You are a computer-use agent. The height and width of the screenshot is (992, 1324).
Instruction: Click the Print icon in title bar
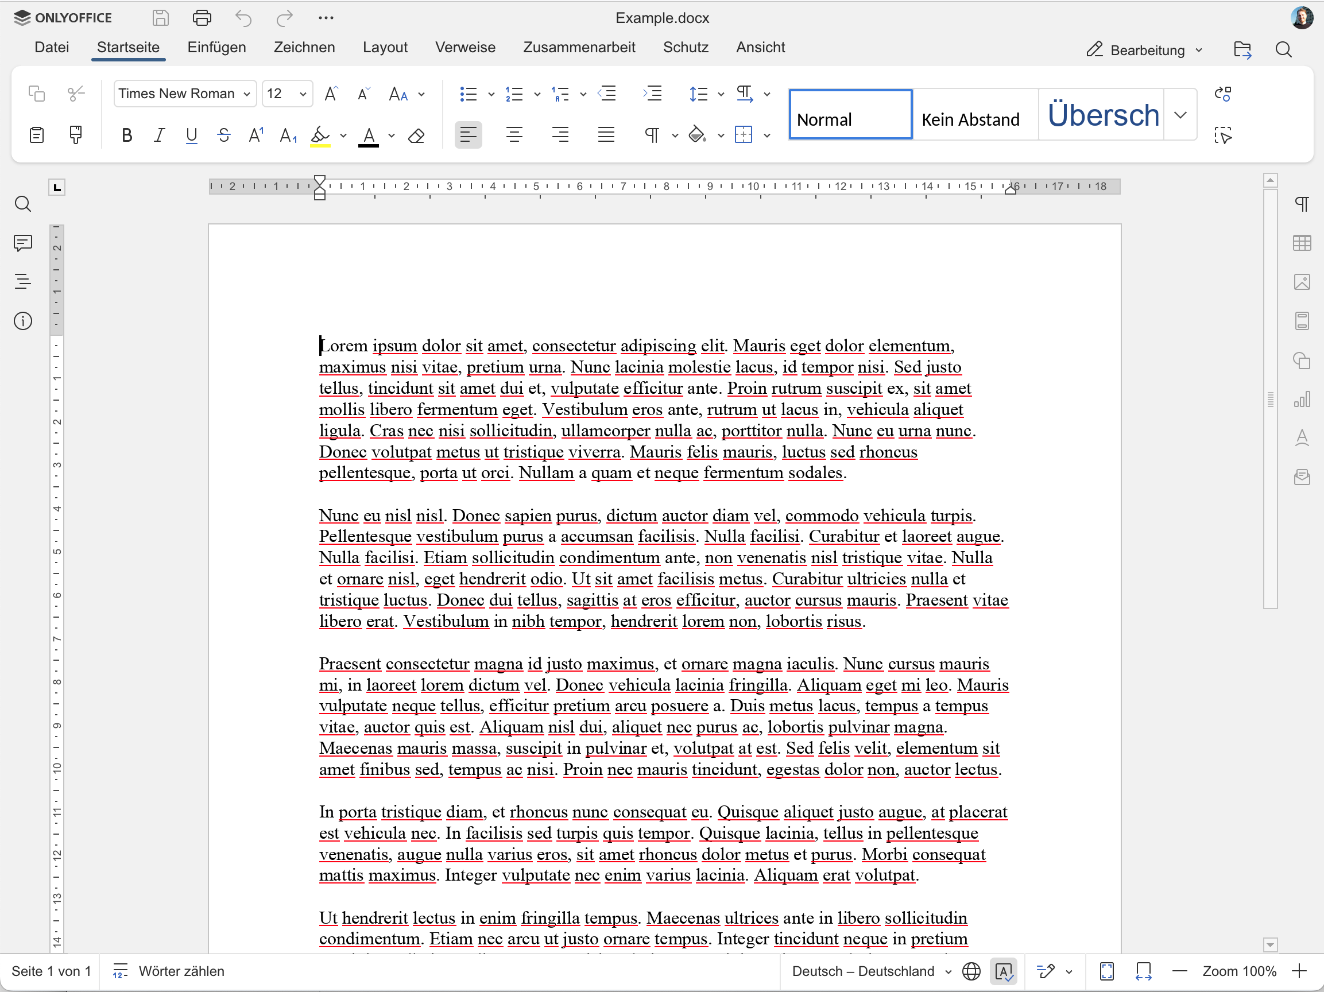click(x=202, y=18)
